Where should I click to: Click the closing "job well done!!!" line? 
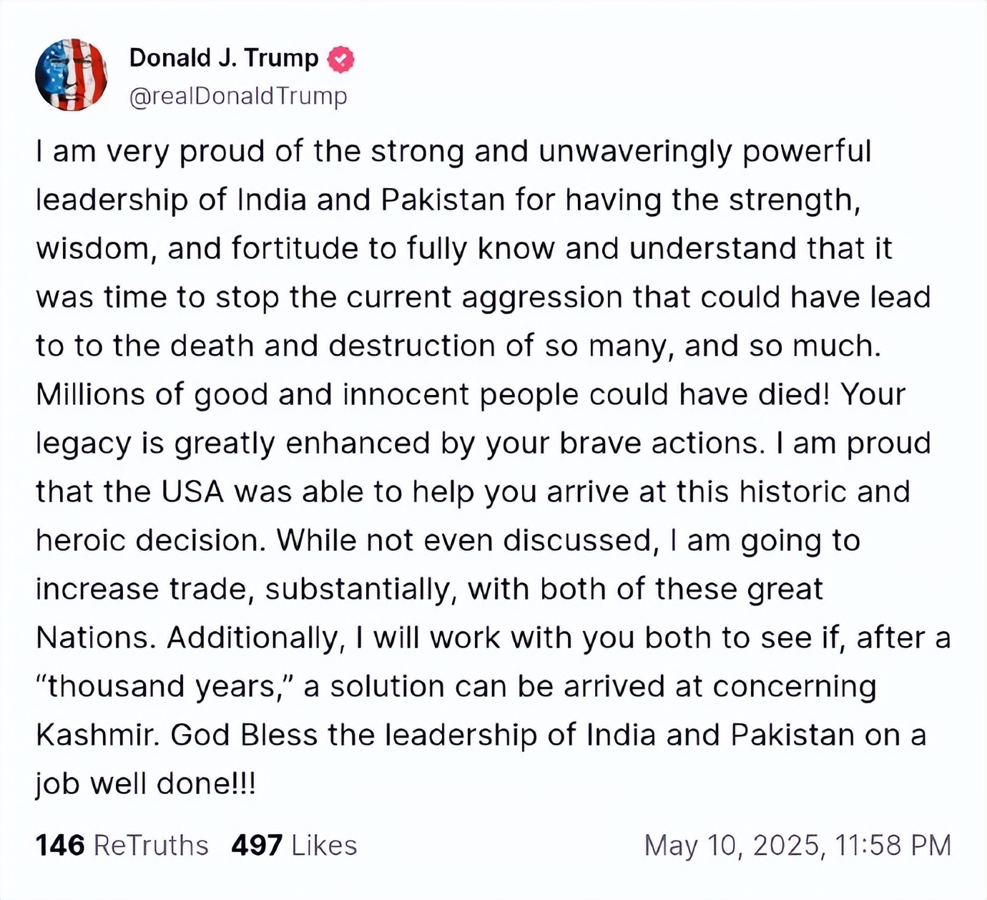tap(145, 784)
